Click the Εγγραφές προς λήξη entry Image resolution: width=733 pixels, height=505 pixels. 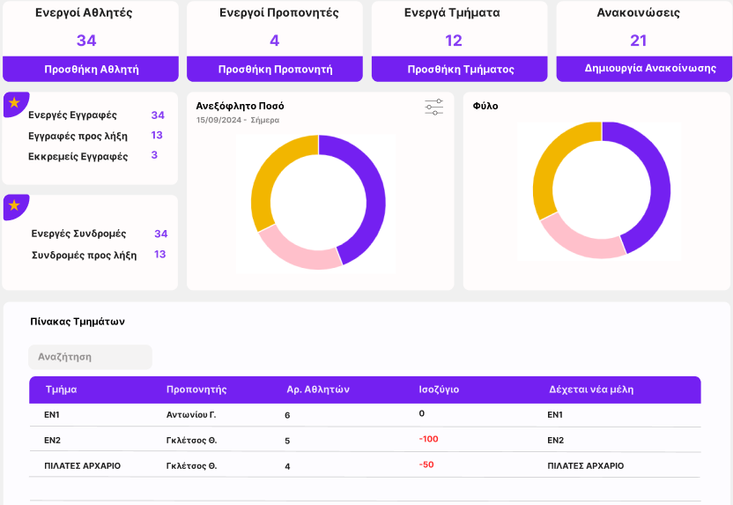pos(78,136)
